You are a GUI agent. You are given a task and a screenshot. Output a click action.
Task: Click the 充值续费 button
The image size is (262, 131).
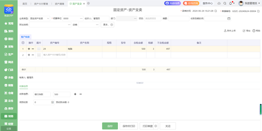coord(172,3)
